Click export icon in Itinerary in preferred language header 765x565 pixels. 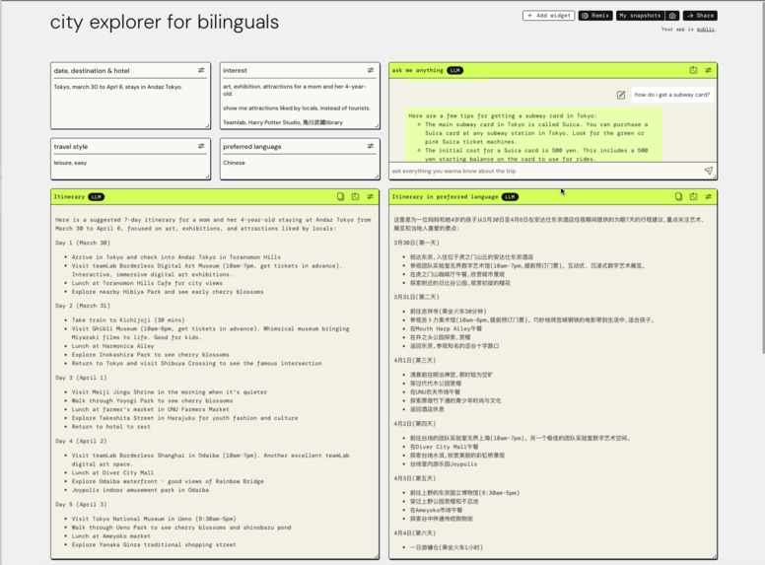tap(693, 196)
